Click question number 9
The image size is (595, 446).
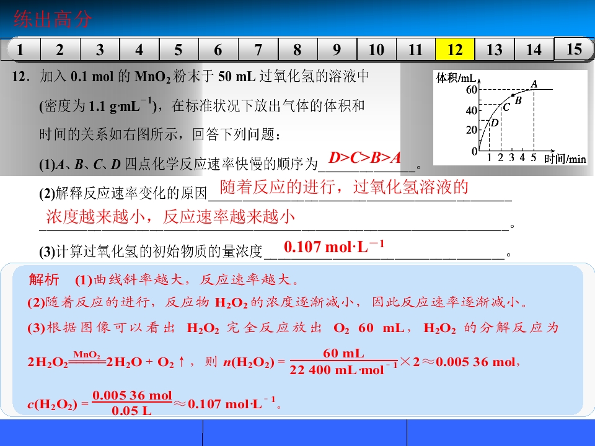coord(337,50)
